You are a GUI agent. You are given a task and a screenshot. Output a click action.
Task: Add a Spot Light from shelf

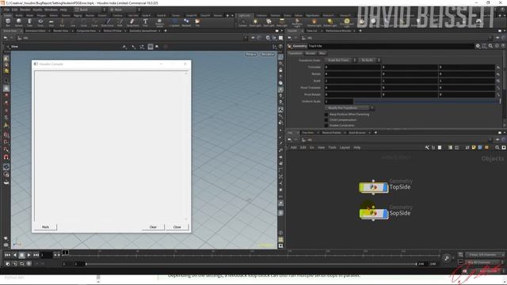pyautogui.click(x=269, y=22)
